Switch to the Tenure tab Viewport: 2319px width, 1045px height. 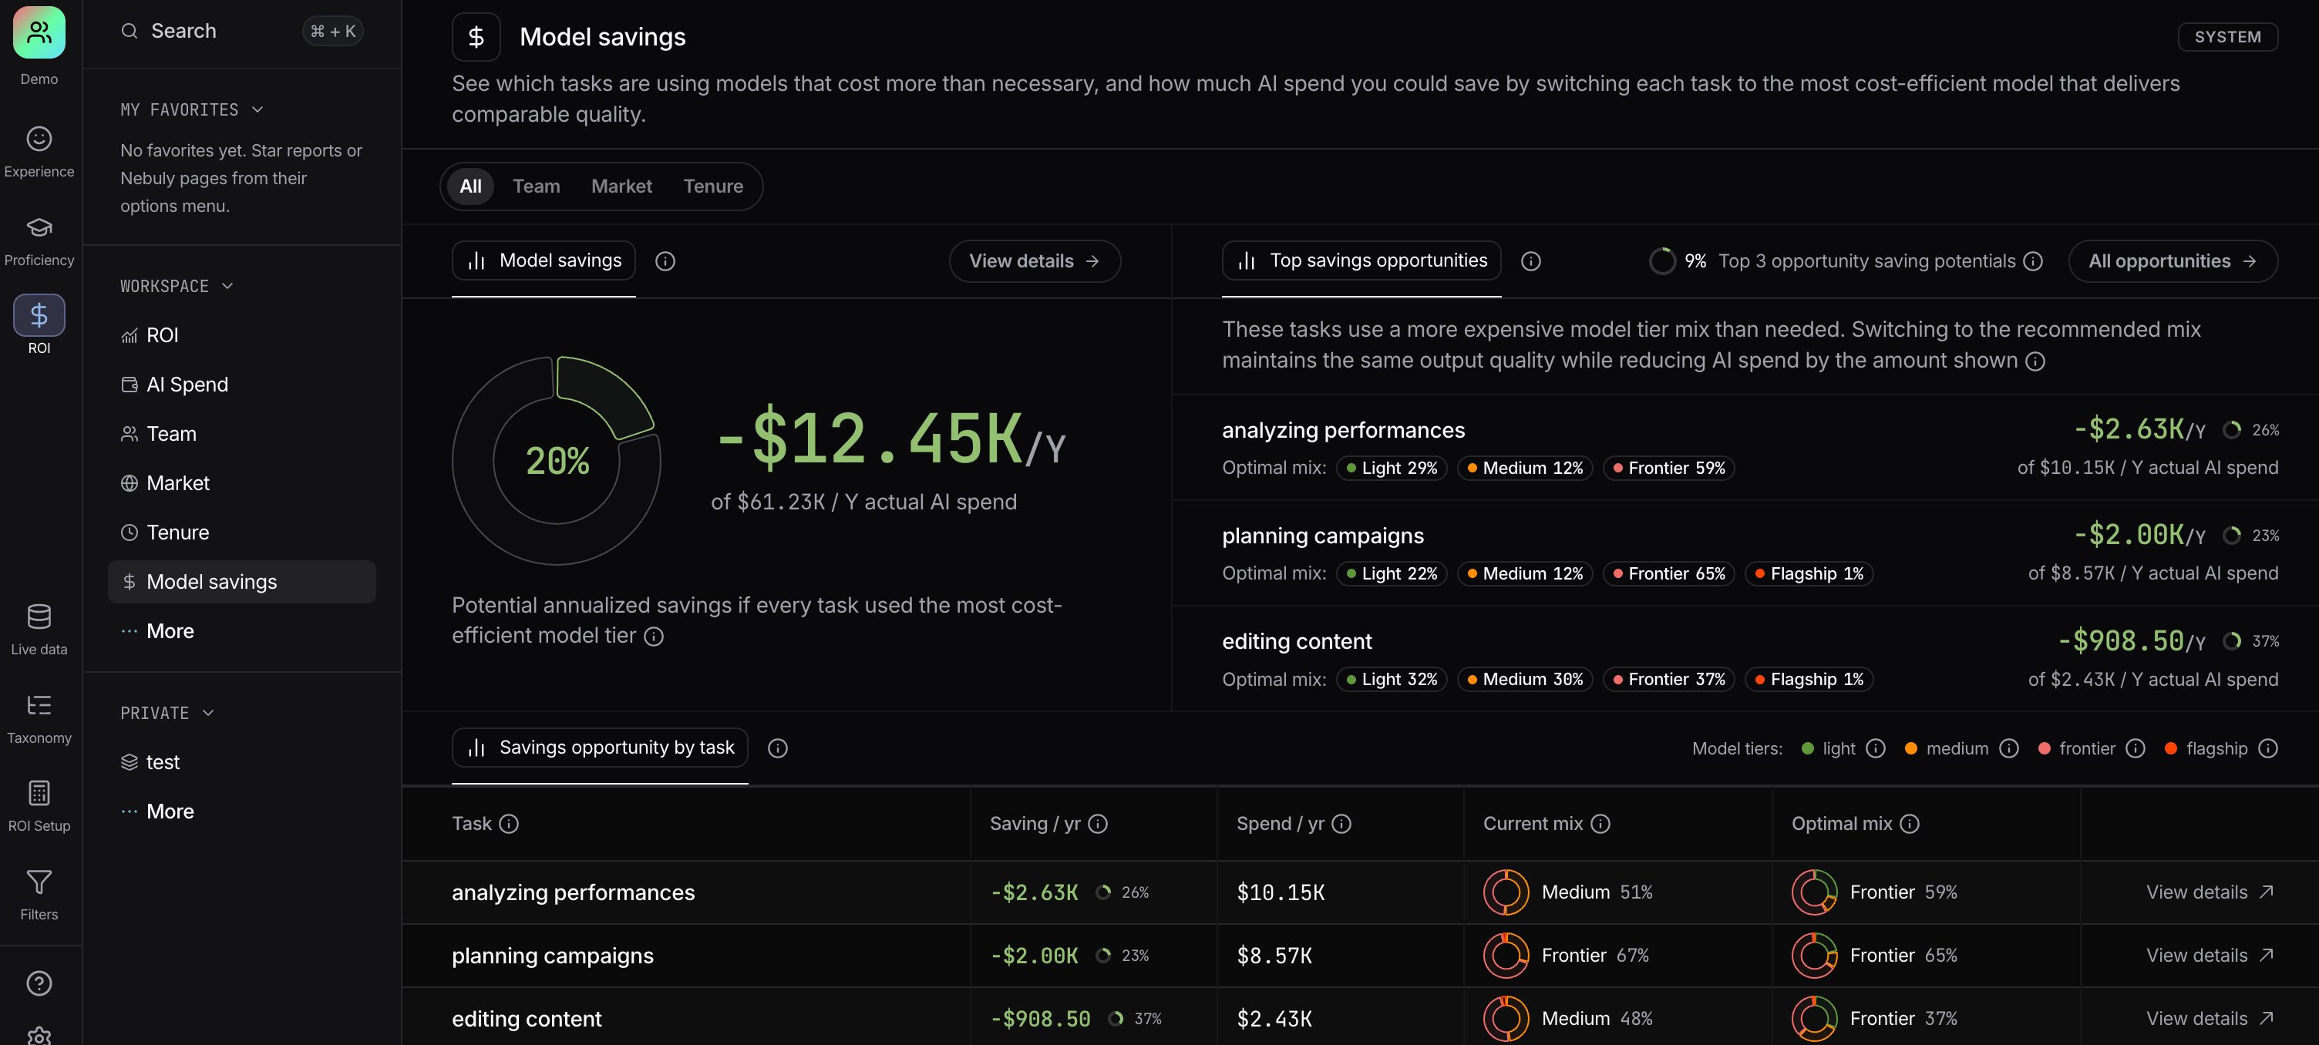click(x=713, y=186)
